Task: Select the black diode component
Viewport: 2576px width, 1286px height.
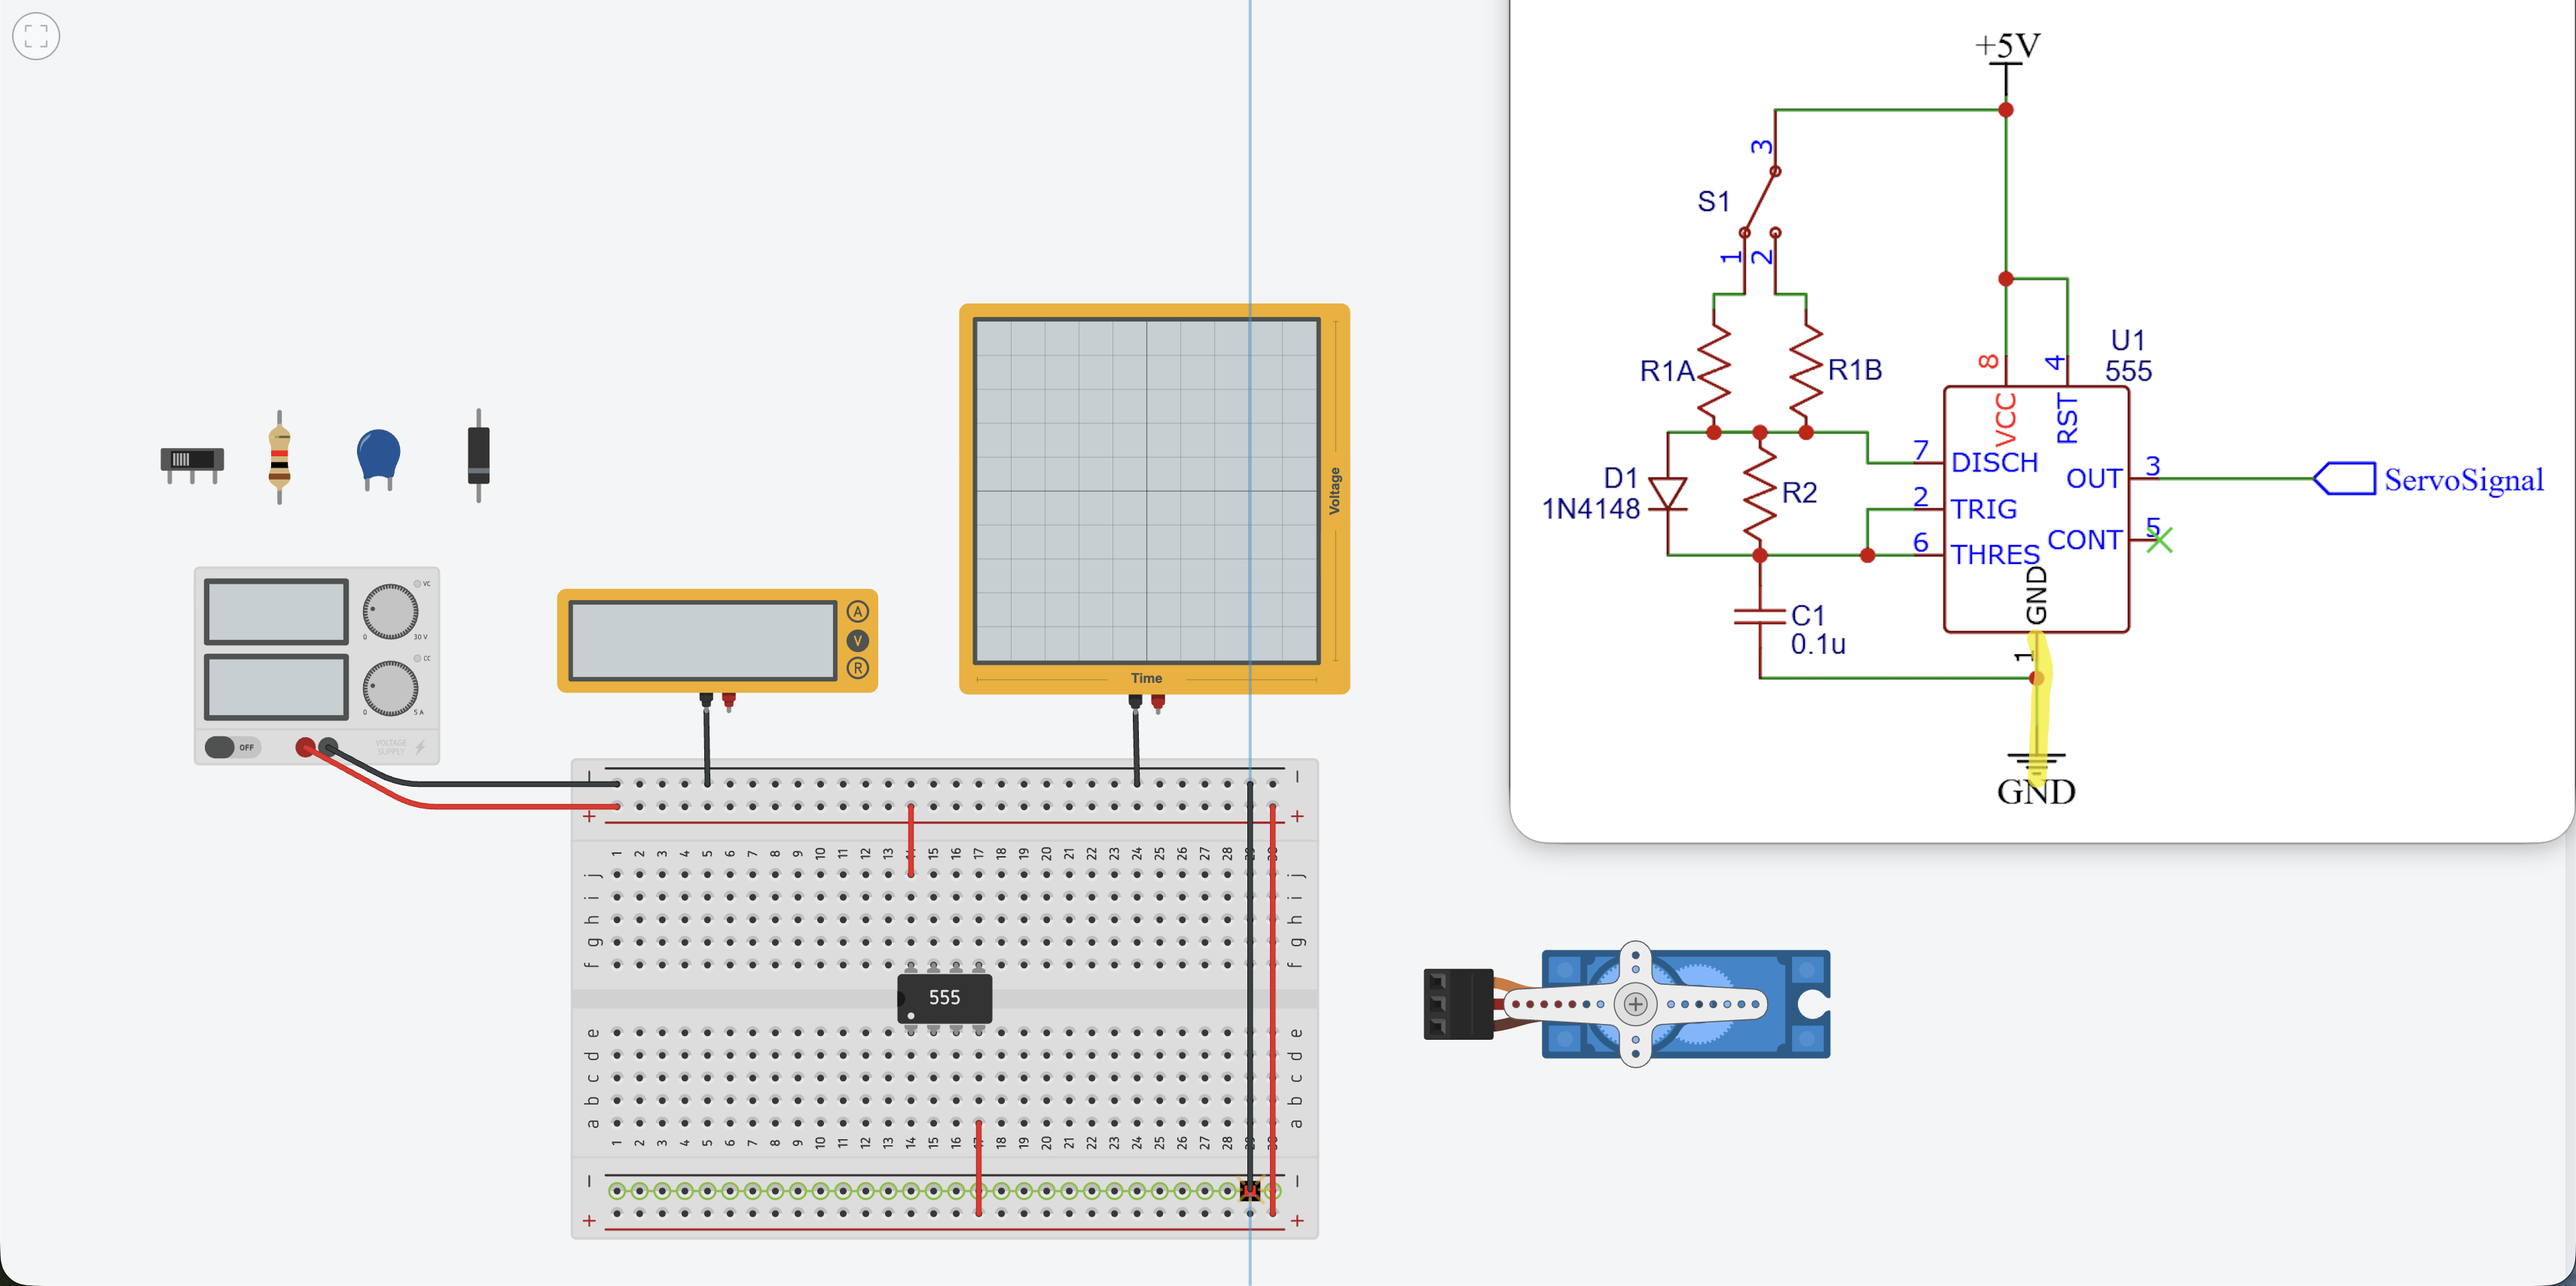Action: point(479,455)
